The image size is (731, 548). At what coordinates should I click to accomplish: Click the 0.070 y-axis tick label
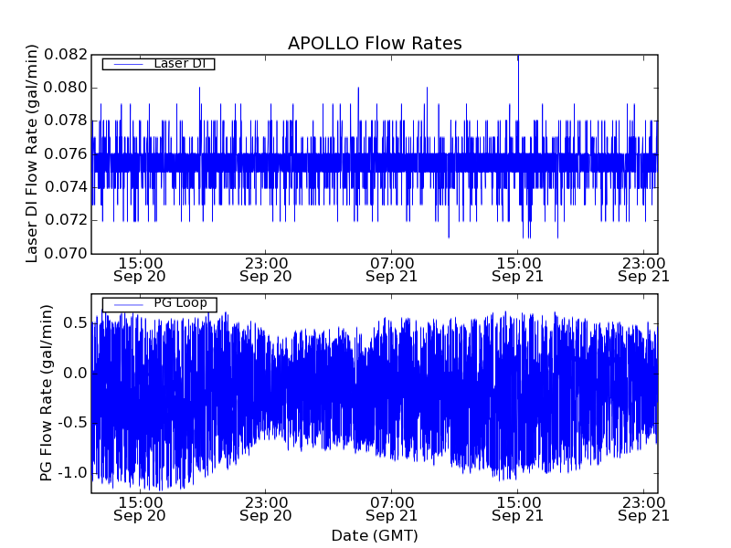[66, 254]
